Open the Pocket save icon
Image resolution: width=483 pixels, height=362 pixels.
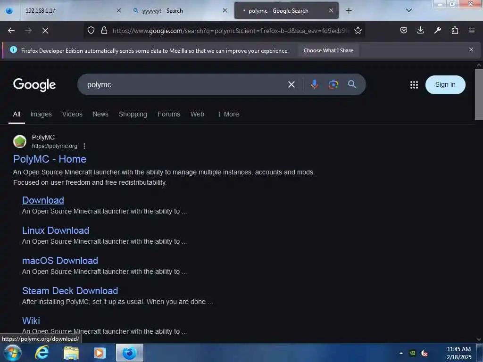[x=404, y=30]
